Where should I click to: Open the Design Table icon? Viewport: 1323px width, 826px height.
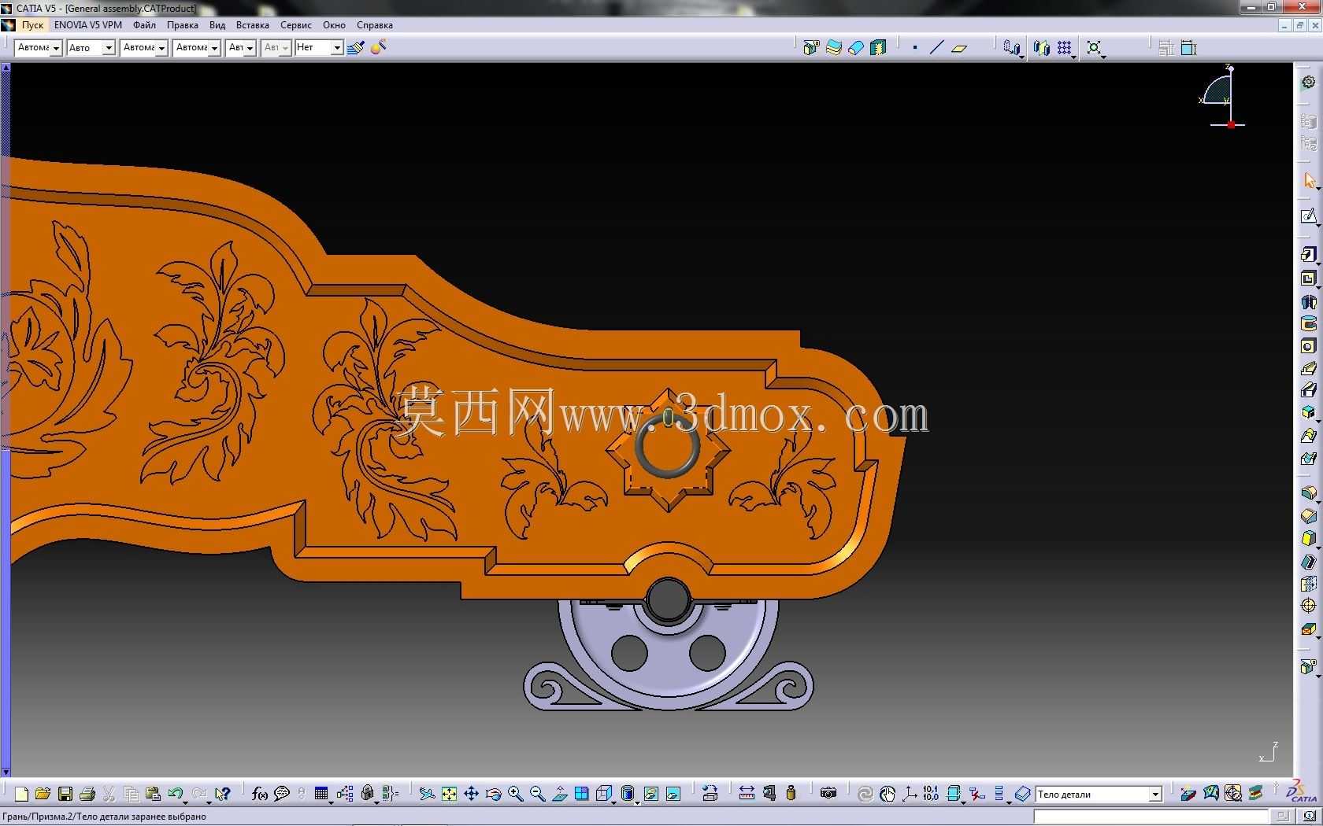pyautogui.click(x=321, y=795)
